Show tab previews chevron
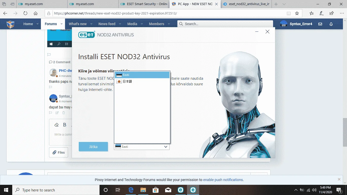Screen dimensions: 347x195 tap(284, 4)
